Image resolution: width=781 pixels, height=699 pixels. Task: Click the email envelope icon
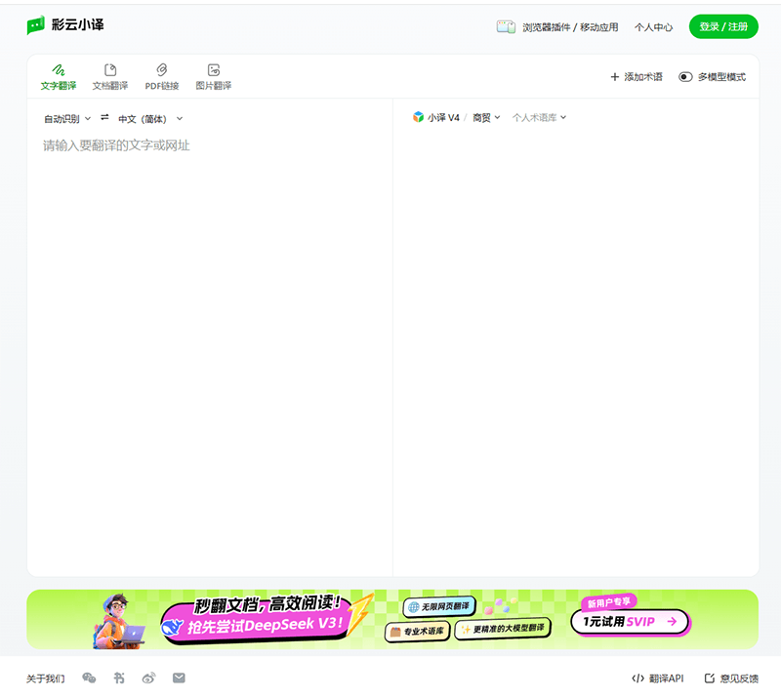tap(179, 678)
